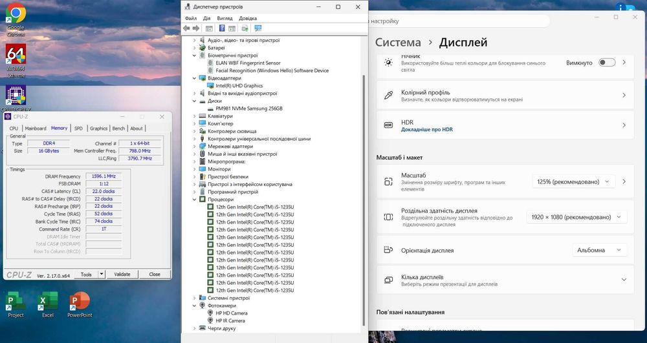Click the Forward arrow in Device Manager toolbar
Viewport: 647px width, 343px height.
click(x=196, y=28)
